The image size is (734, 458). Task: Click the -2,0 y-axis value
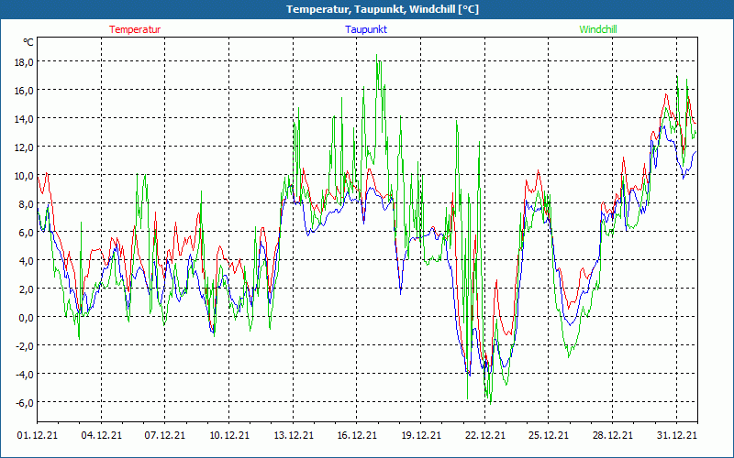tap(25, 346)
